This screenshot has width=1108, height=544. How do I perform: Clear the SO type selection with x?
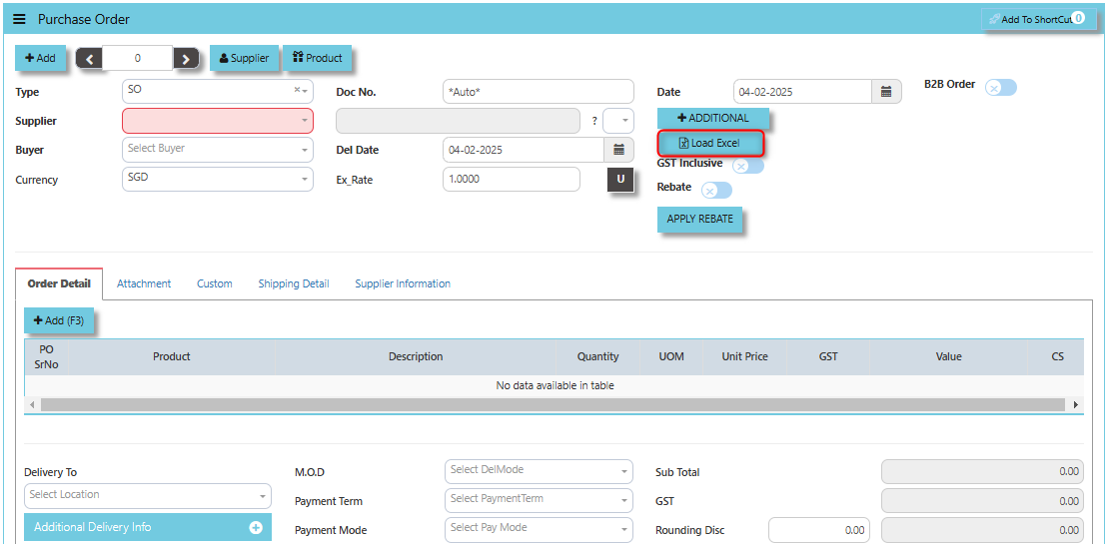297,90
